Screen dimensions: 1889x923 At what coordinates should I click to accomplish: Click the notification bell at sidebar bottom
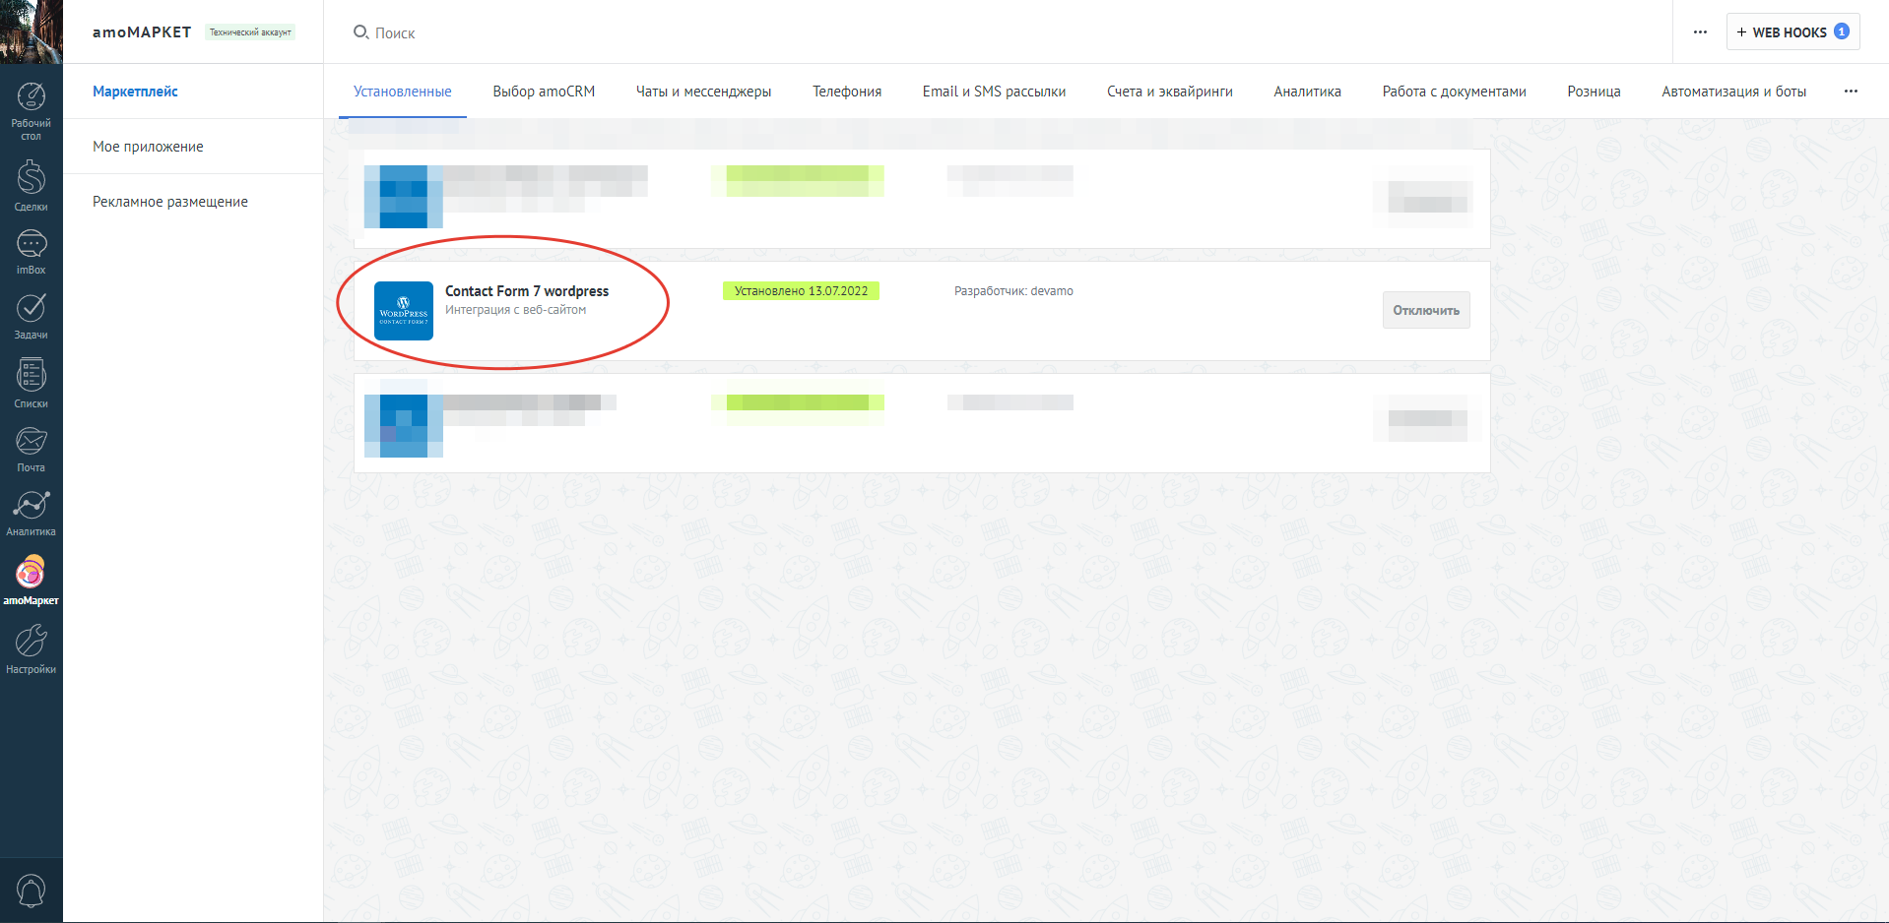click(x=31, y=889)
